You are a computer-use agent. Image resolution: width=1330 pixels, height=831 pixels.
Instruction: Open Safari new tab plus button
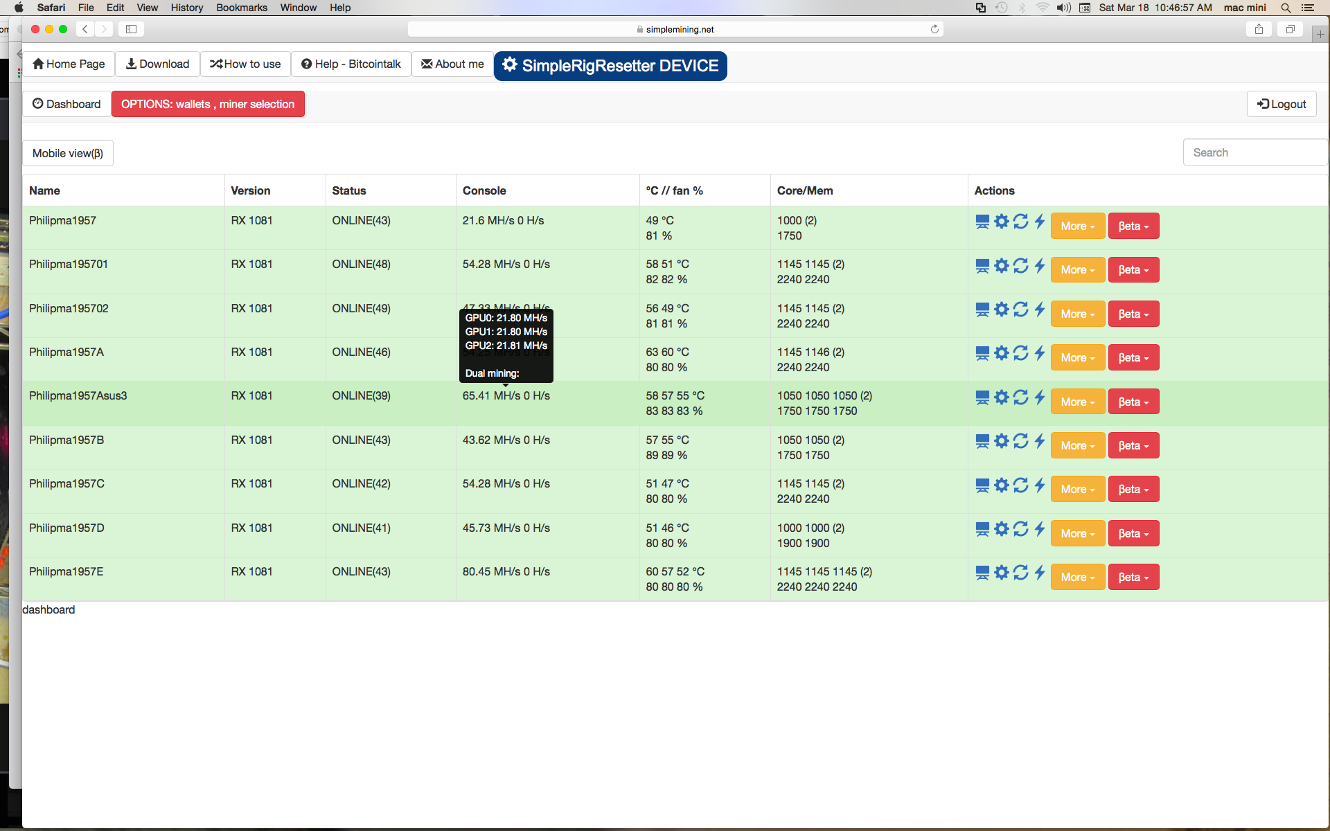(x=1320, y=34)
